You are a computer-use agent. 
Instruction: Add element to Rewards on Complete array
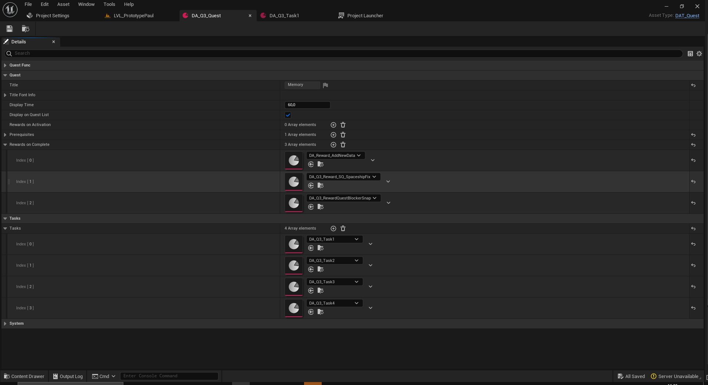[333, 145]
